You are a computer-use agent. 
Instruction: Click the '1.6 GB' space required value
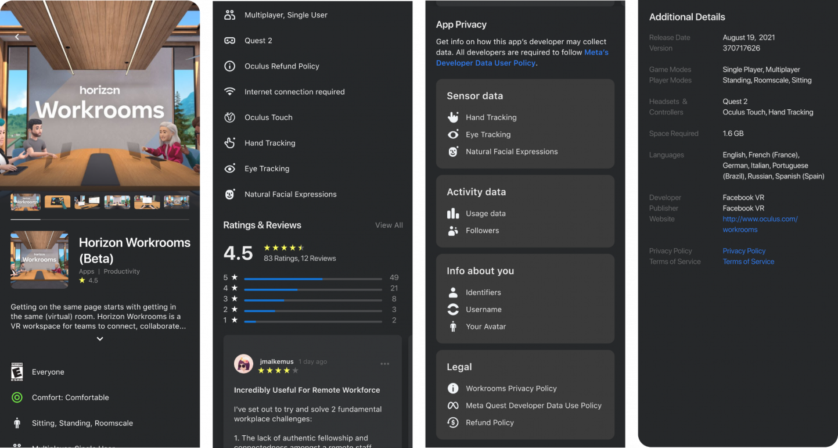point(733,134)
